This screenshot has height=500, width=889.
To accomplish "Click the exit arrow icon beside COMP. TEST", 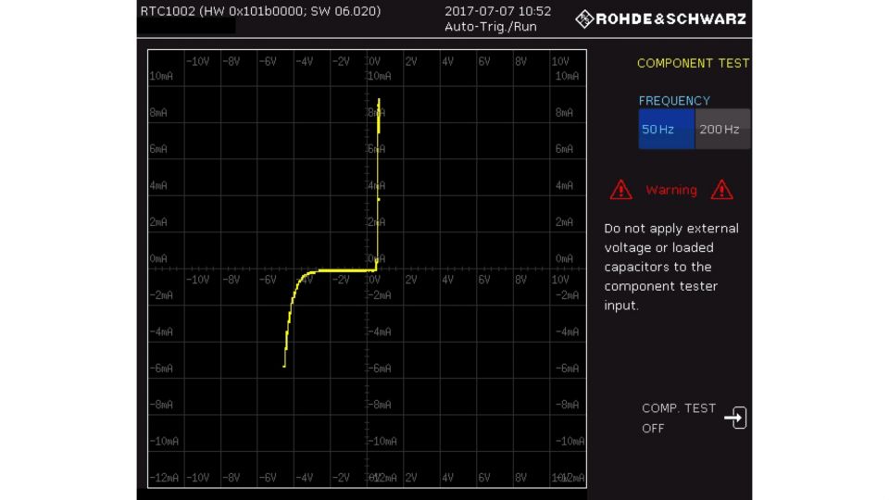I will tap(735, 418).
